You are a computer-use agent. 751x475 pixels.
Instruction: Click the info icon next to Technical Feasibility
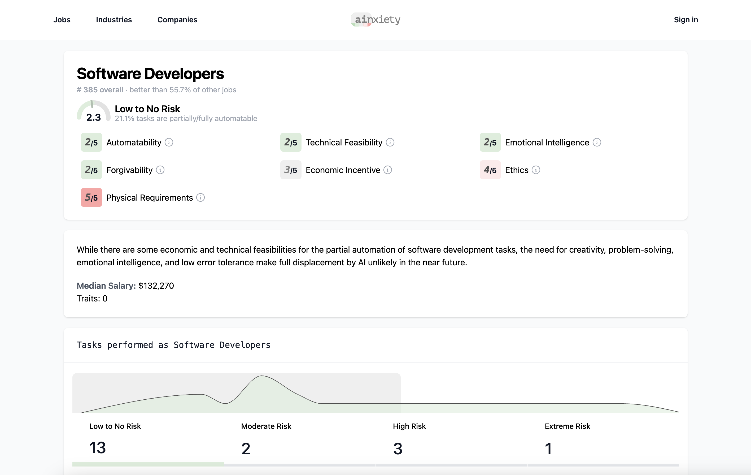pos(390,142)
